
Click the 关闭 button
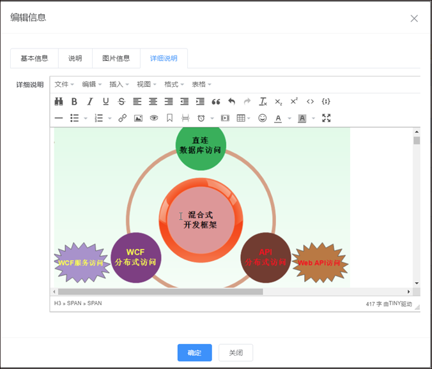pyautogui.click(x=236, y=352)
